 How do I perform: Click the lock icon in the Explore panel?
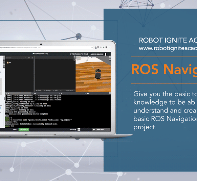coord(32,58)
